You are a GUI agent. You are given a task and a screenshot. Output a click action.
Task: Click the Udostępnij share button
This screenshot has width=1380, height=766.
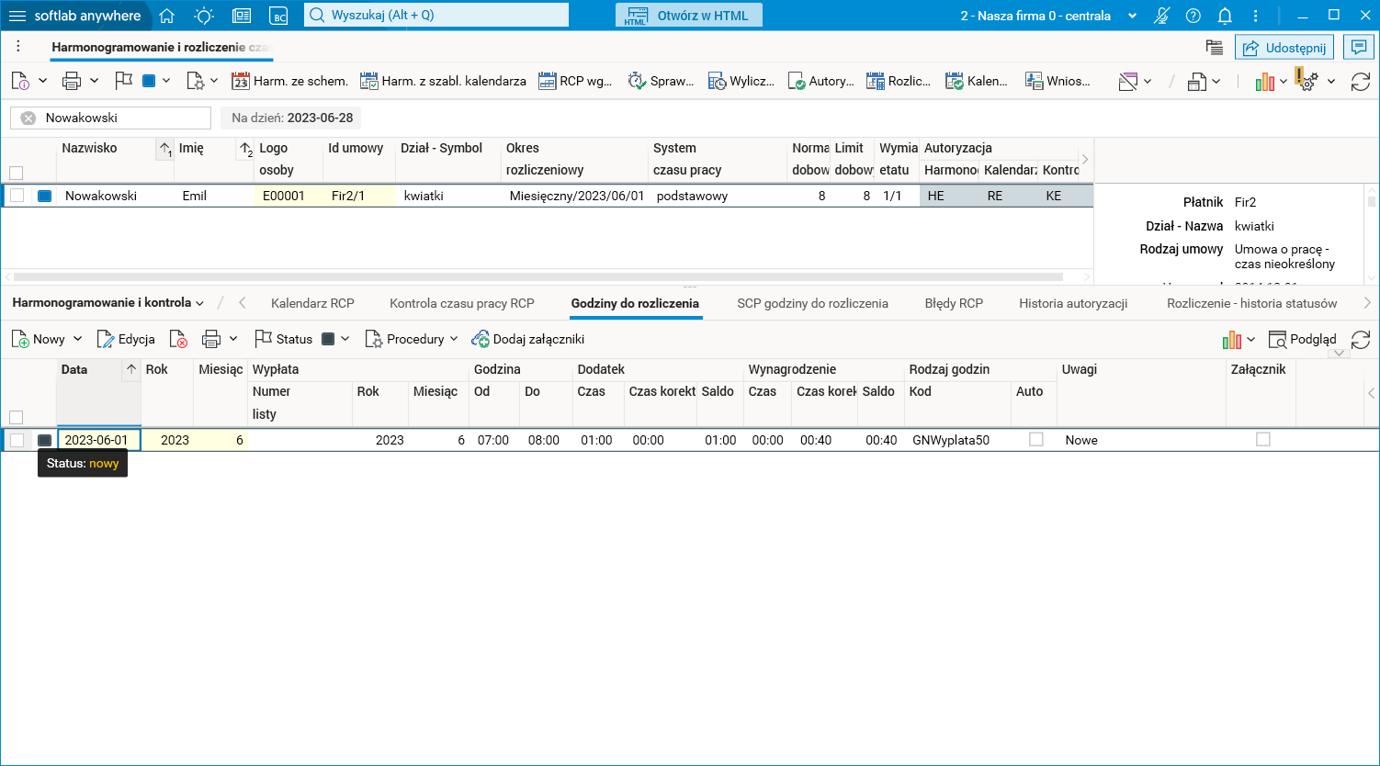(1284, 48)
